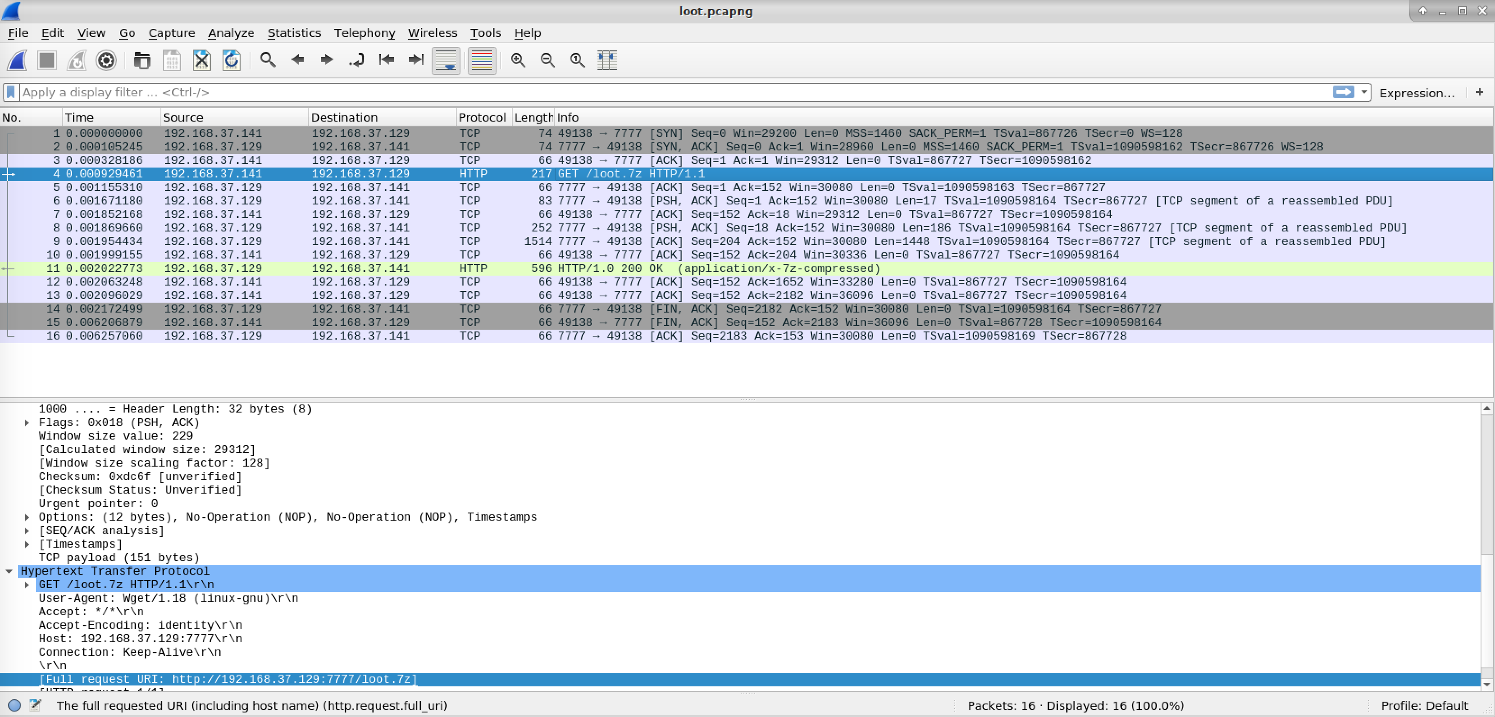Expand the [SEQ/ACK analysis] node
This screenshot has height=717, width=1495.
tap(27, 531)
